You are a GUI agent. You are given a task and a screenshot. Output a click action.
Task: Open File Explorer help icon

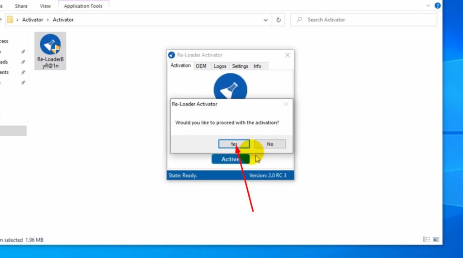437,5
